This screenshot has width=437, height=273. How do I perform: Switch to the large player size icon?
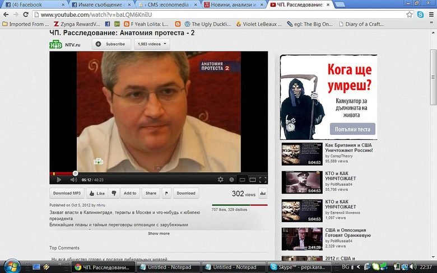coord(253,180)
